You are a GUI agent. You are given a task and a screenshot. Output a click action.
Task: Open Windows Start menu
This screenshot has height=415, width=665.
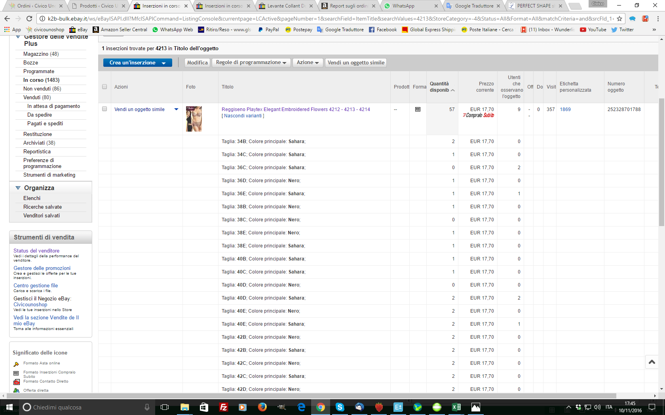click(9, 407)
